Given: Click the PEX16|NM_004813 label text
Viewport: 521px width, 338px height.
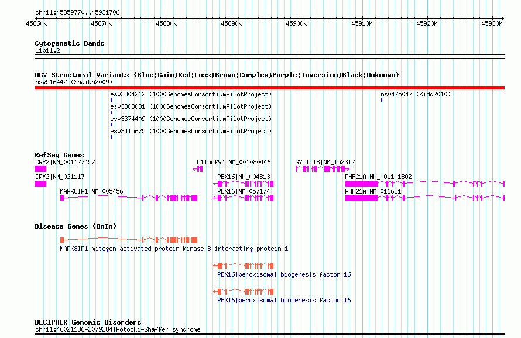Looking at the screenshot, I should point(244,177).
